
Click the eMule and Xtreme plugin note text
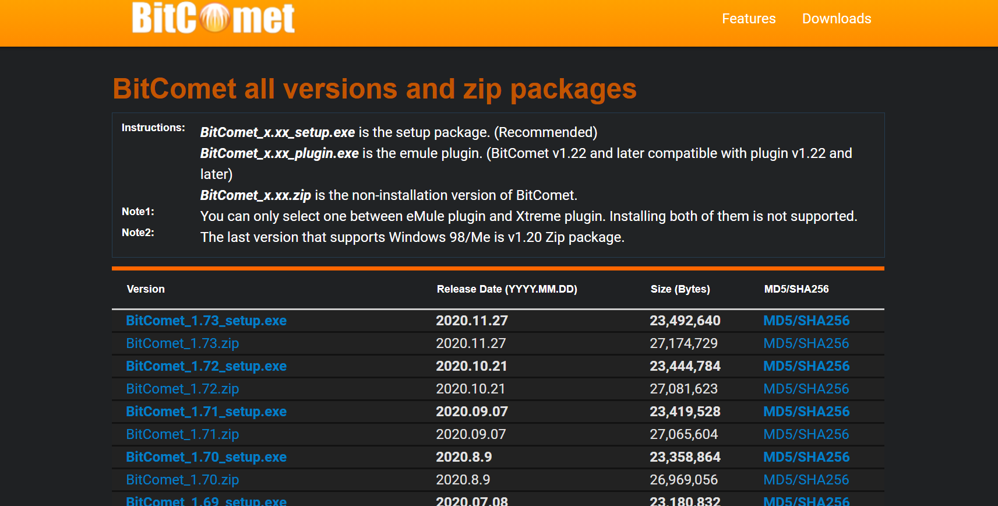click(529, 216)
